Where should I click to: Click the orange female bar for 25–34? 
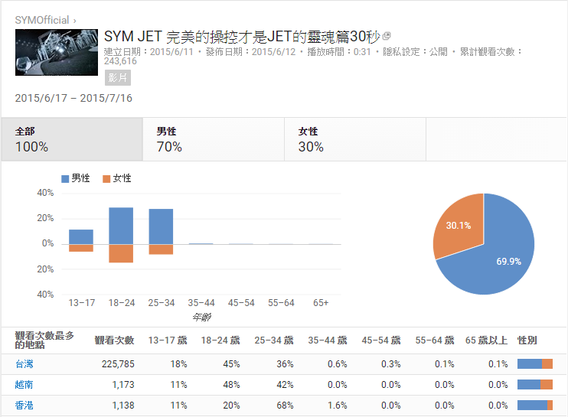[161, 249]
